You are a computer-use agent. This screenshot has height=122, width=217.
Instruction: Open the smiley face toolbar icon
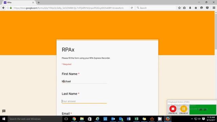[201, 8]
